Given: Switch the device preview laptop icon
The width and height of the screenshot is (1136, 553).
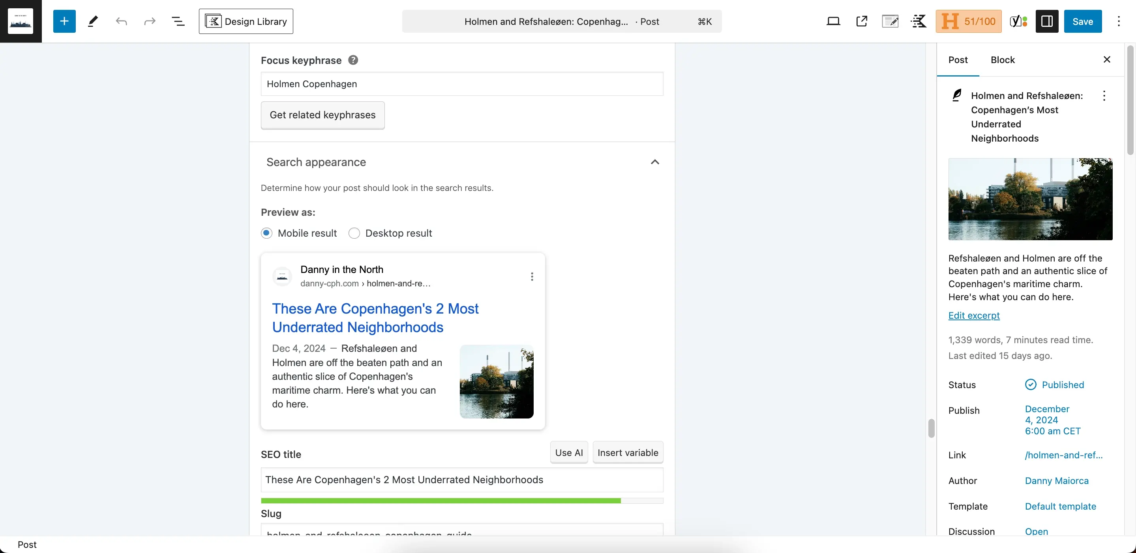Looking at the screenshot, I should [x=833, y=21].
